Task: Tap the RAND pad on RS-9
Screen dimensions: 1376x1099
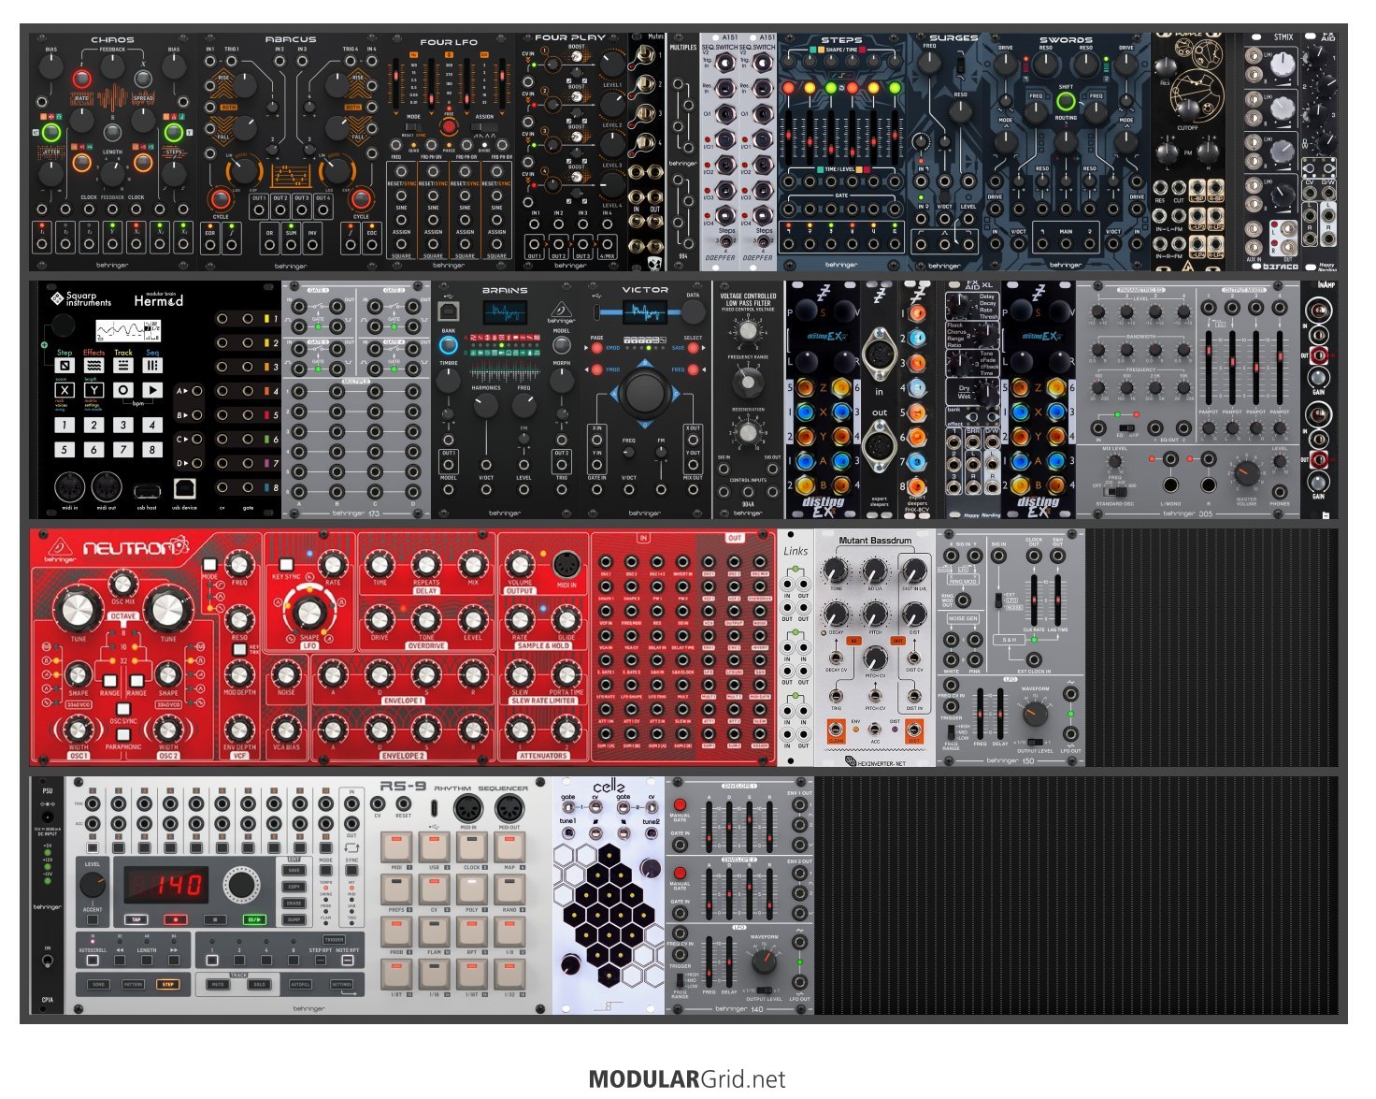Action: click(x=509, y=890)
